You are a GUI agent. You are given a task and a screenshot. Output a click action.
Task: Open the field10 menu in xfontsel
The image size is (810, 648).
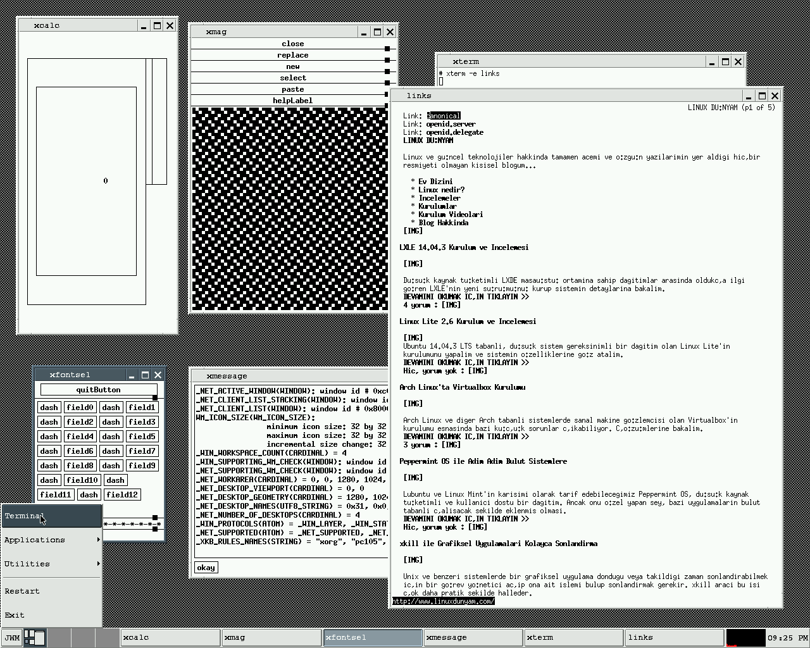click(x=82, y=480)
